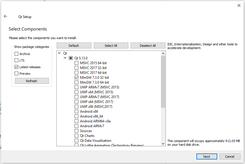Click the Default button

74,46
